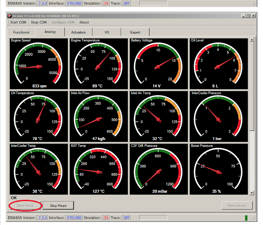
Task: Click the '127 °C' KAT temp value
Action: click(x=99, y=191)
